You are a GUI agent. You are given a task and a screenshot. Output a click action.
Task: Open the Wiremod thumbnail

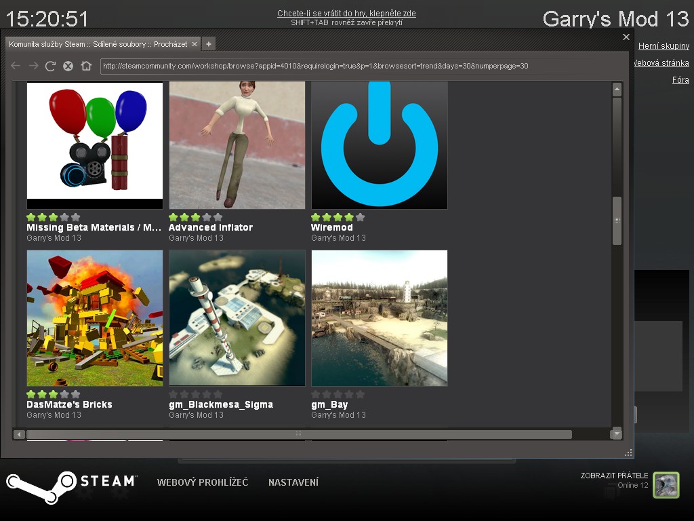379,144
